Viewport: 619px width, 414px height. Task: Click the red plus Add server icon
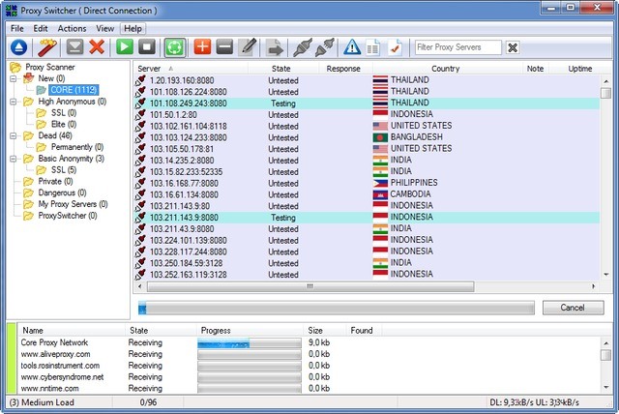click(202, 46)
